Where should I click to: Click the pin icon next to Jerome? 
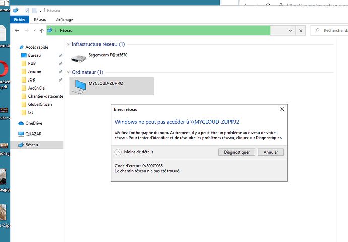tap(60, 72)
